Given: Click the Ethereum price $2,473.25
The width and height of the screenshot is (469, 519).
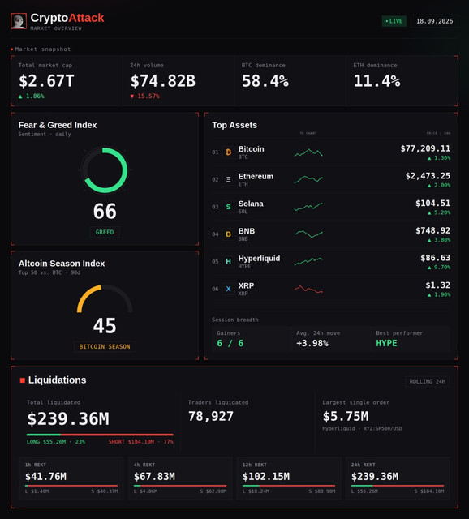Looking at the screenshot, I should pyautogui.click(x=428, y=176).
